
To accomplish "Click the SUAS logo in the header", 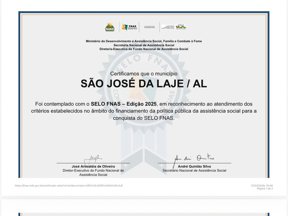I will pyautogui.click(x=109, y=27).
